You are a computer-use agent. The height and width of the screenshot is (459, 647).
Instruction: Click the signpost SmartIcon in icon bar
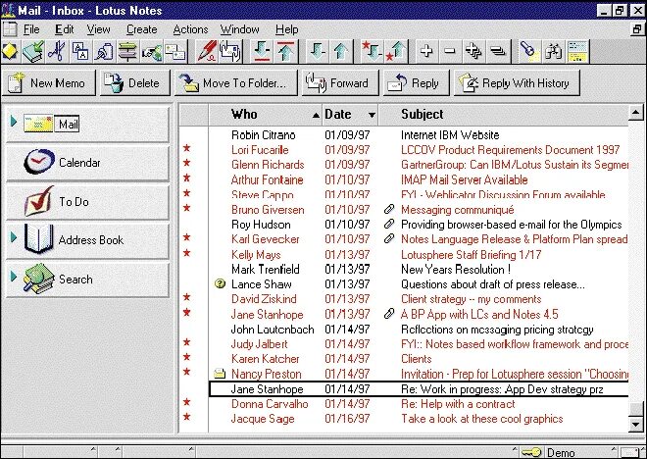(x=127, y=52)
